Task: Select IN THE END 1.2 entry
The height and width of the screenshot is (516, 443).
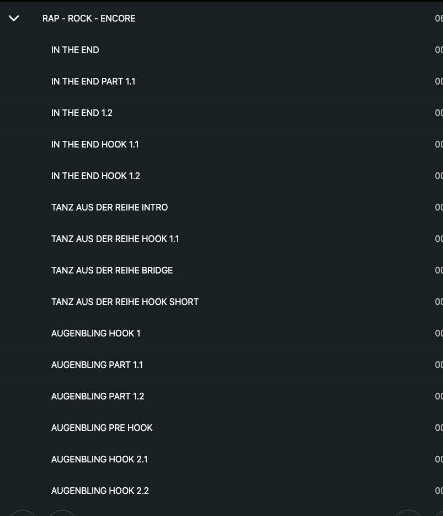Action: click(82, 113)
